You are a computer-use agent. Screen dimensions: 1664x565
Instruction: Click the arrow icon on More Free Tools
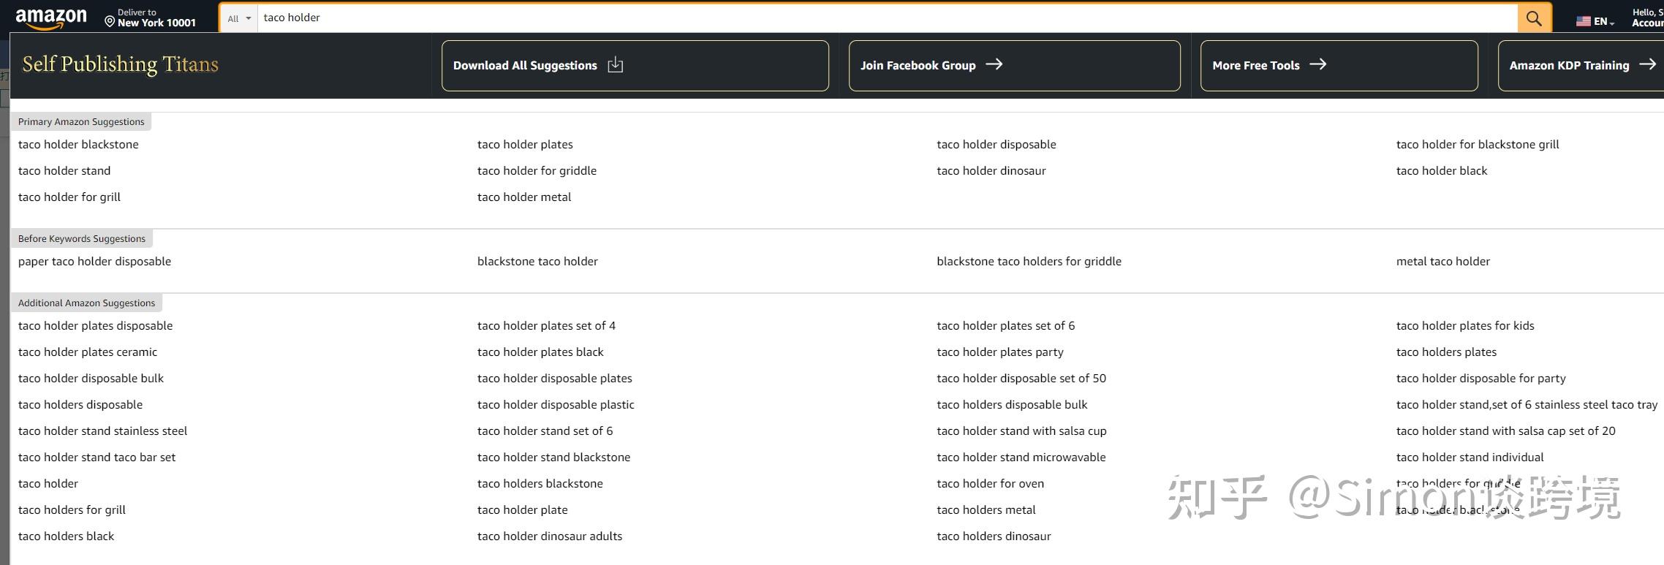click(x=1317, y=64)
